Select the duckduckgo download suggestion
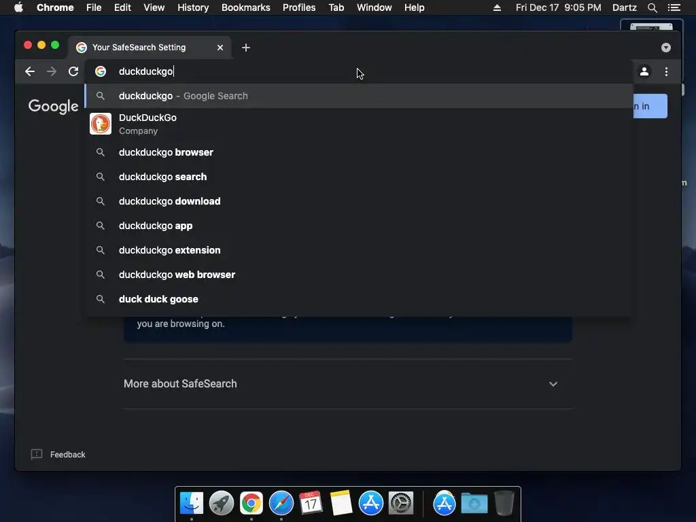The image size is (696, 522). point(359,201)
